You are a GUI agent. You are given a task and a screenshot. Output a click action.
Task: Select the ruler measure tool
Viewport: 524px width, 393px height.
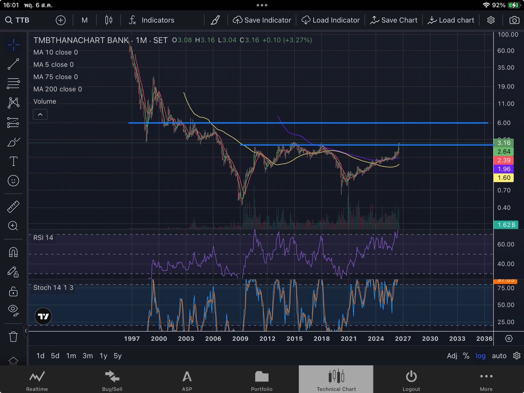point(13,207)
